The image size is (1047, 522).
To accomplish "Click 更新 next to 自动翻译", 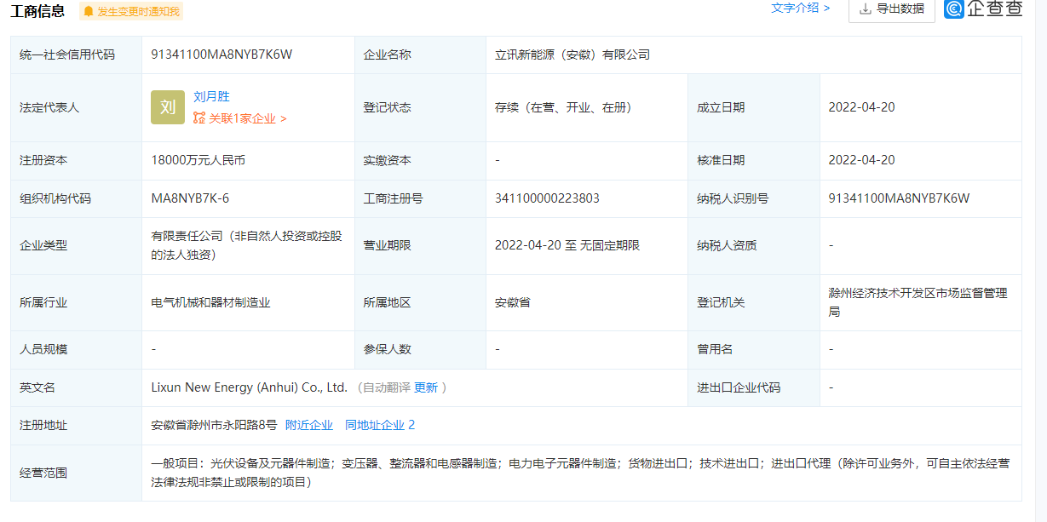I will pos(426,387).
